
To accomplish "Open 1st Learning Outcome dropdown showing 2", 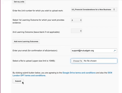I will [x=77, y=20].
